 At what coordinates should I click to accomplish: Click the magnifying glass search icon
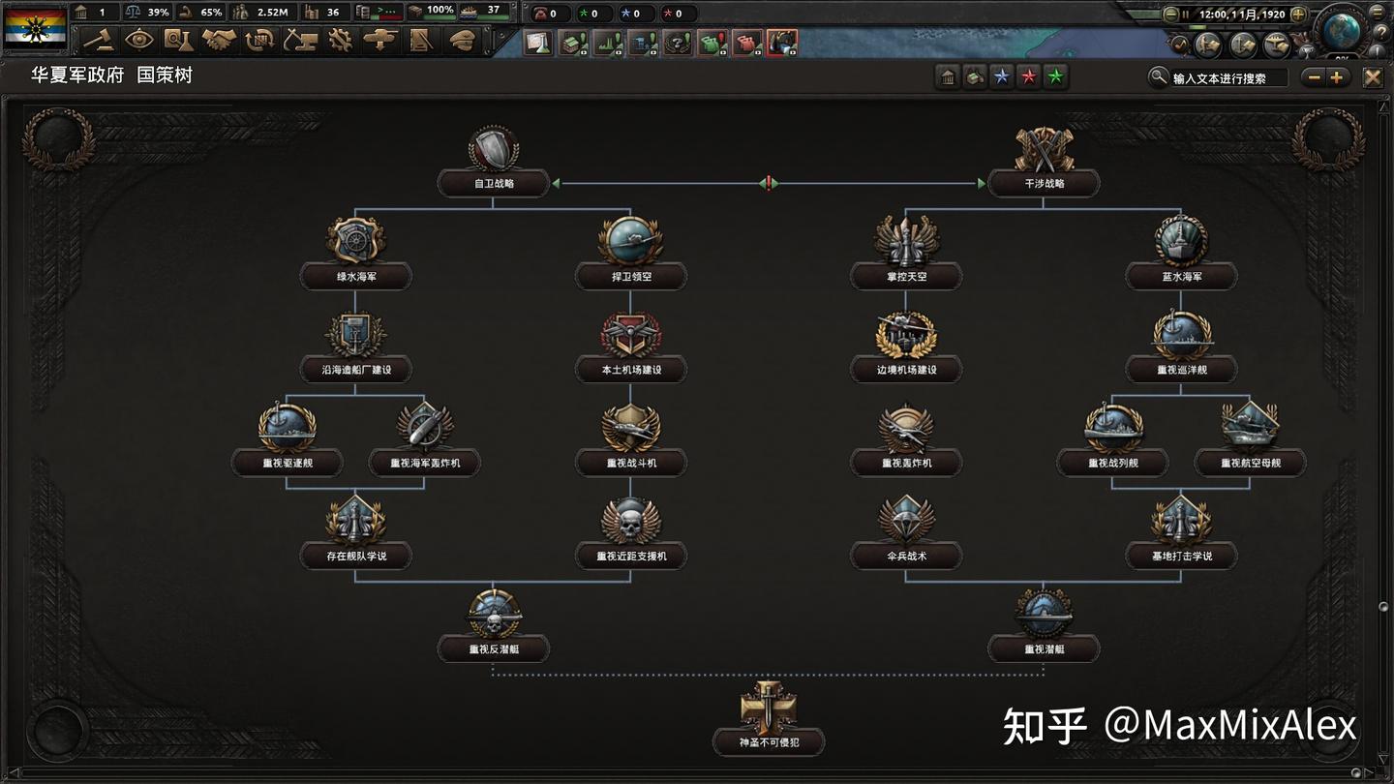(1158, 77)
